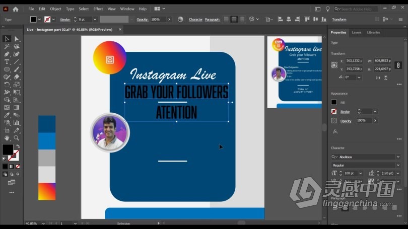
Task: Open the Regular font style dropdown
Action: 398,165
